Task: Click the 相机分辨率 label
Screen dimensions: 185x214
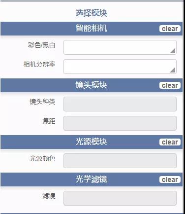Action: [x=39, y=64]
